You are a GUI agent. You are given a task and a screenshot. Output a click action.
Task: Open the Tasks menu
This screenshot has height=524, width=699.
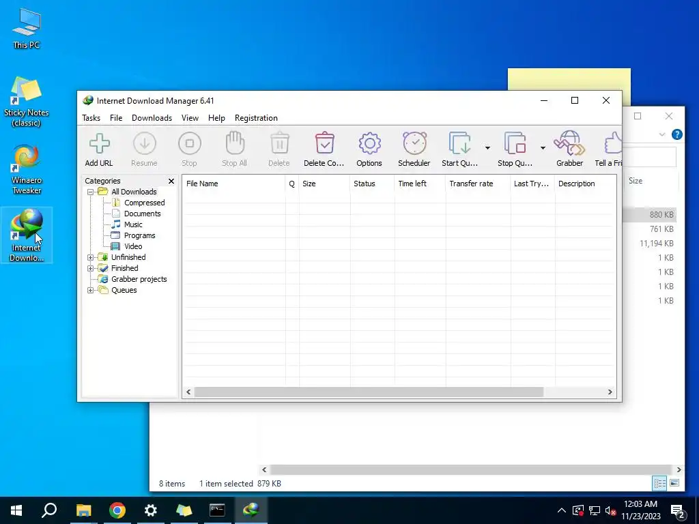[91, 118]
